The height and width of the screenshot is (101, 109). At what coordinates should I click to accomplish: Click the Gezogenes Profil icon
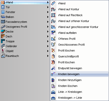(3, 27)
